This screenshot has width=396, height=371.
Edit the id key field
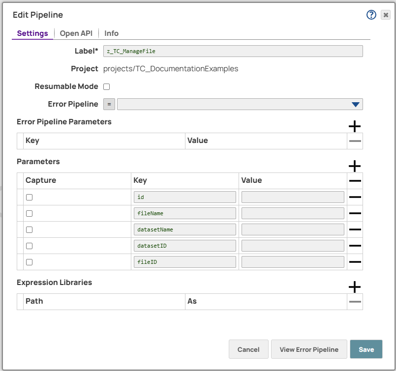coord(184,197)
